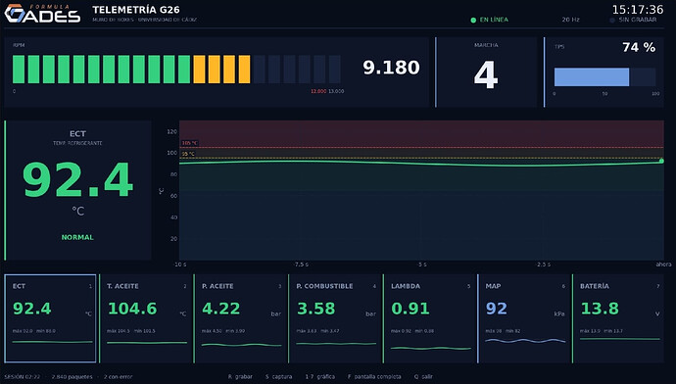The image size is (676, 384).
Task: Click the 'TEMP. REFRIGERANTE' caption
Action: (77, 143)
